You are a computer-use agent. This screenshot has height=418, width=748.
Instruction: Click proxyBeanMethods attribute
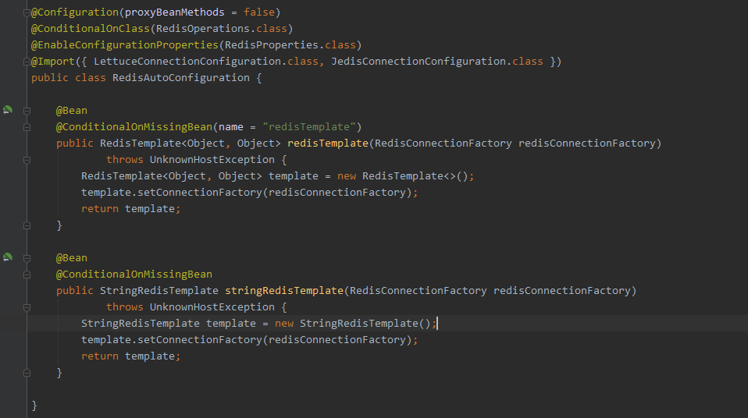click(175, 12)
